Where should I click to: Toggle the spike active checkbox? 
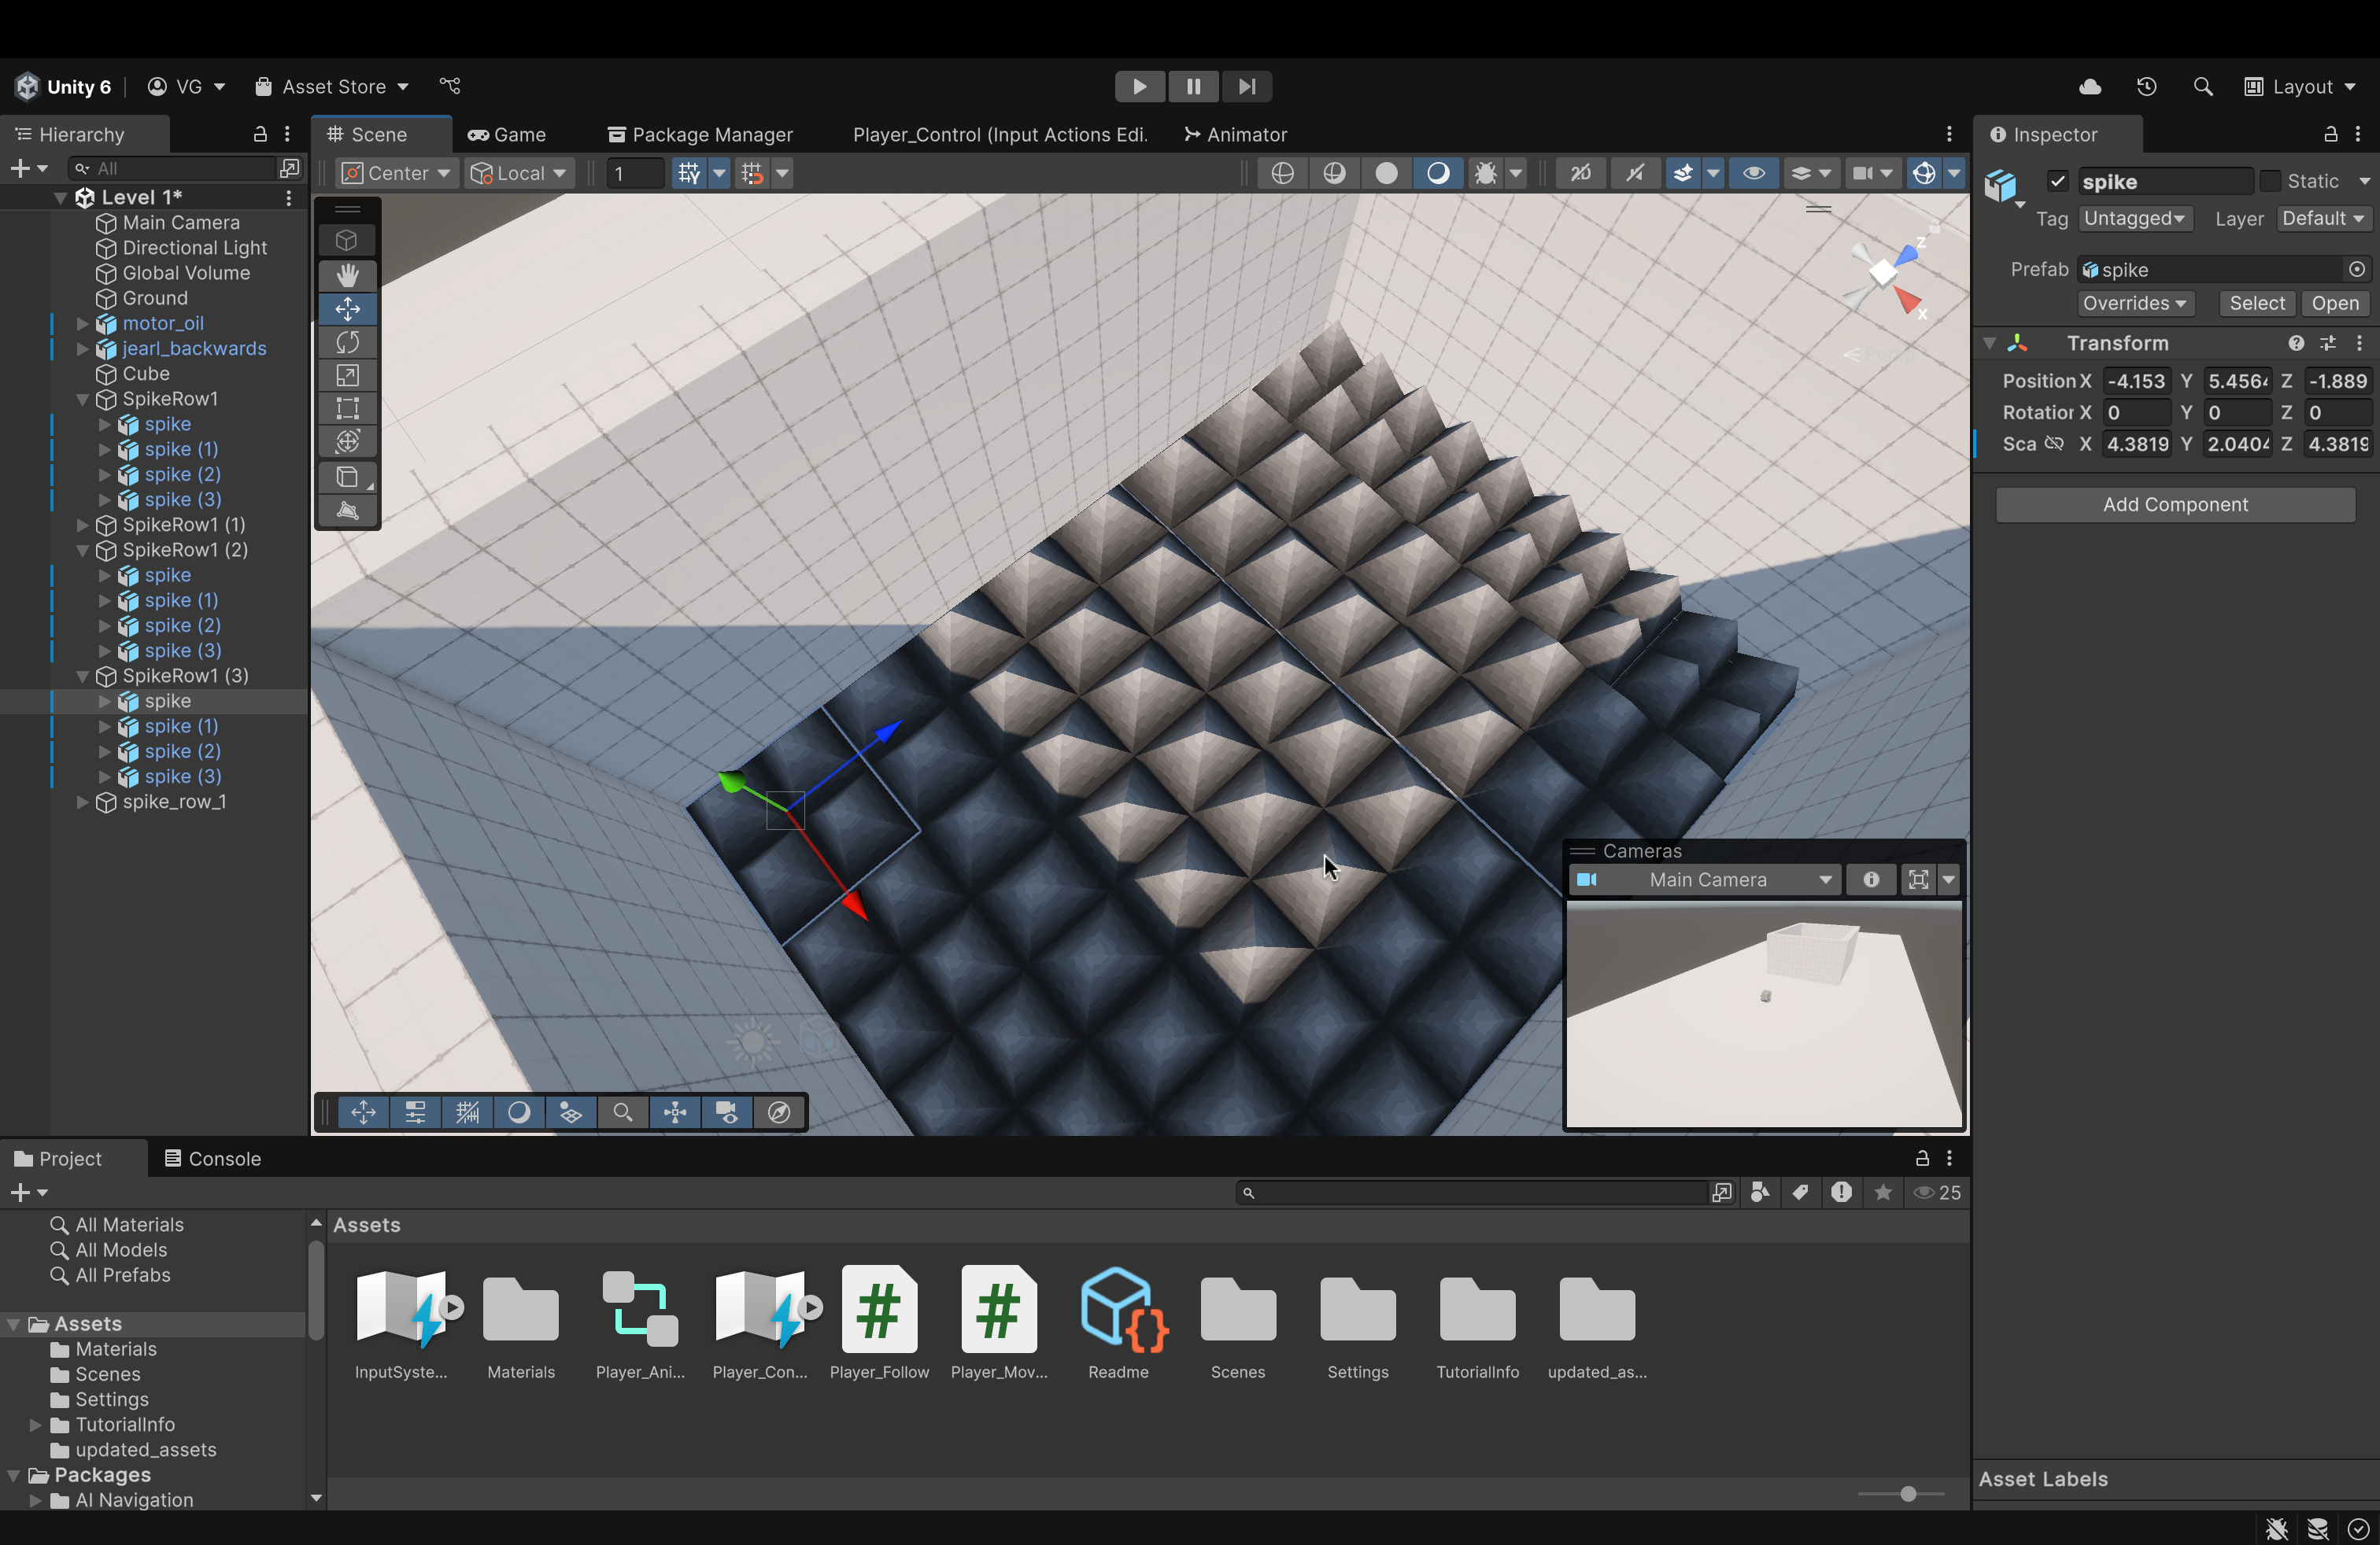tap(2057, 181)
